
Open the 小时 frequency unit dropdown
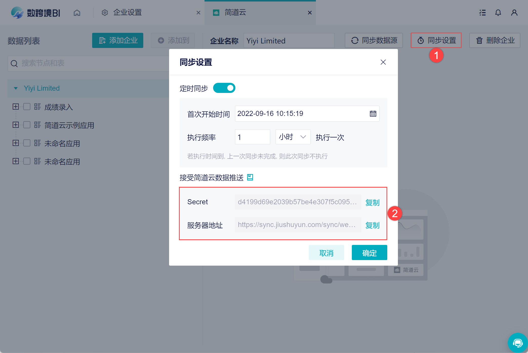tap(293, 137)
